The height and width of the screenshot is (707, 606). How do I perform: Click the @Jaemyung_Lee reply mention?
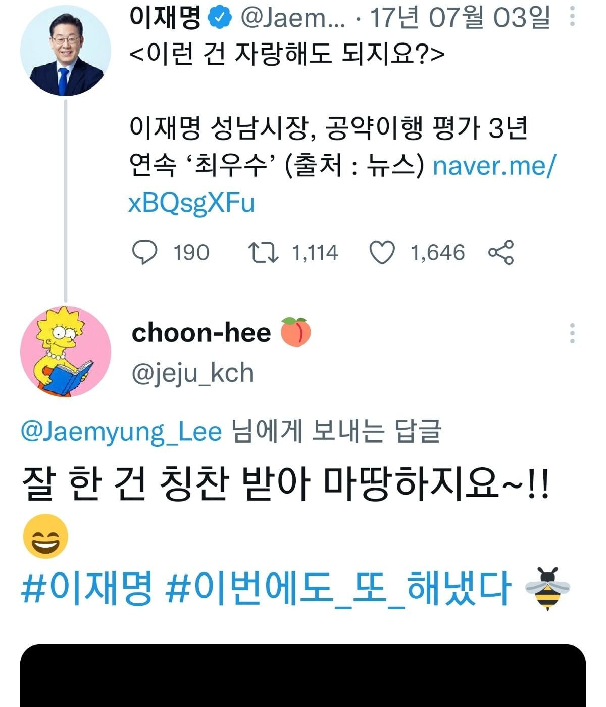point(121,432)
